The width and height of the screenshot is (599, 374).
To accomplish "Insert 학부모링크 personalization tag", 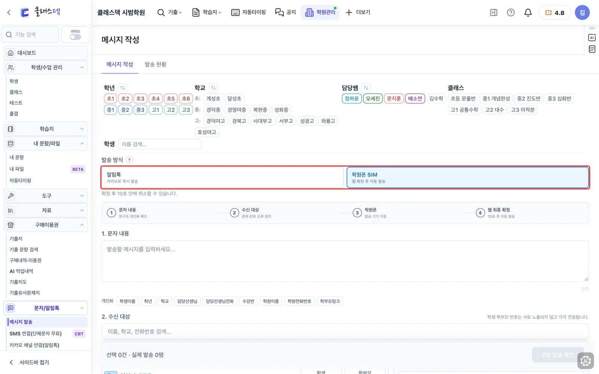I will 330,301.
